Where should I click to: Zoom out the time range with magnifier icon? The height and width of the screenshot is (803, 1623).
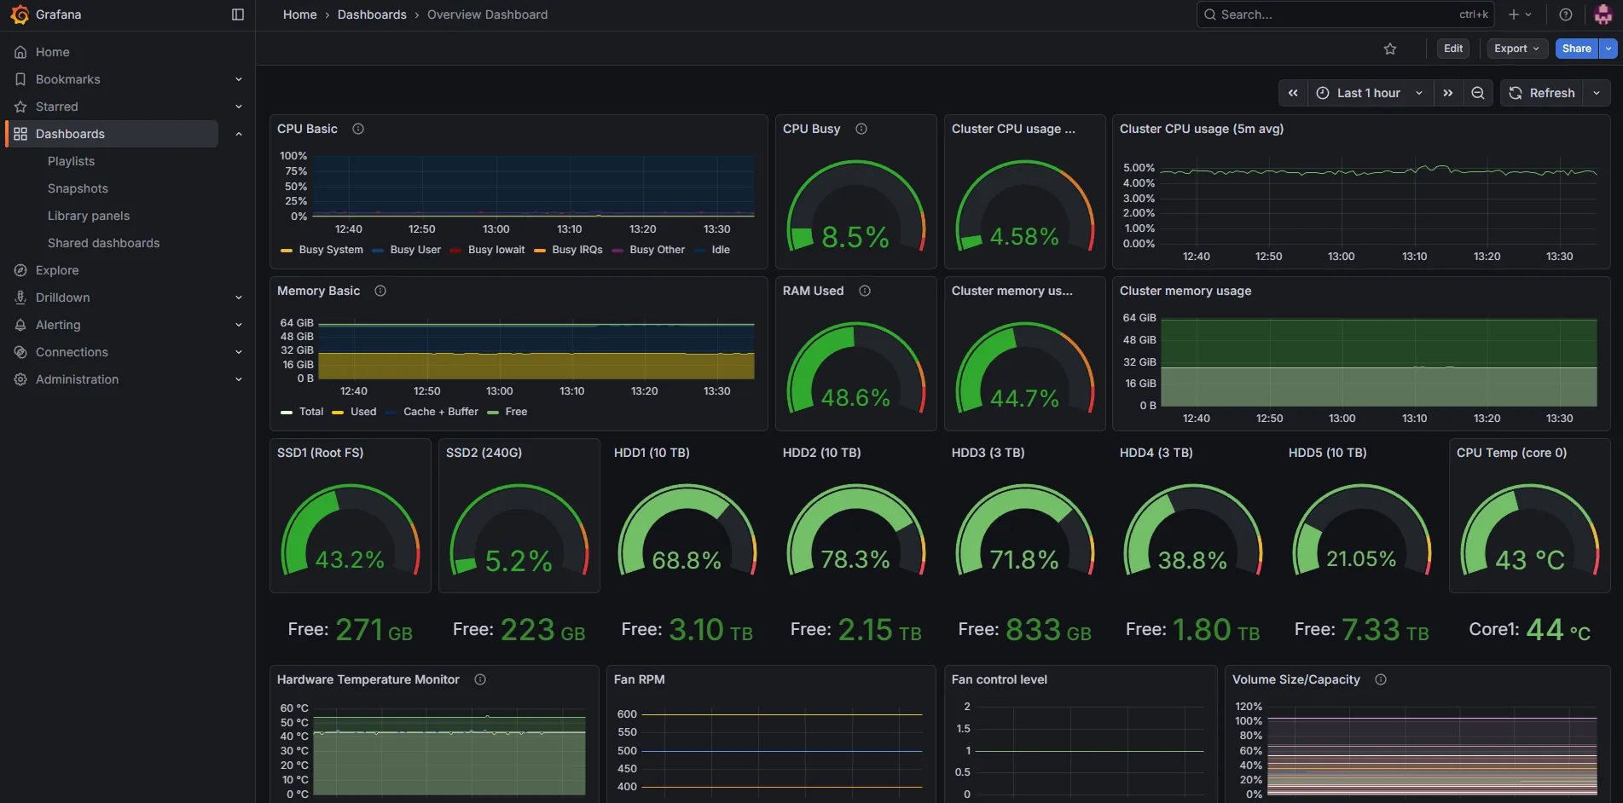point(1478,93)
